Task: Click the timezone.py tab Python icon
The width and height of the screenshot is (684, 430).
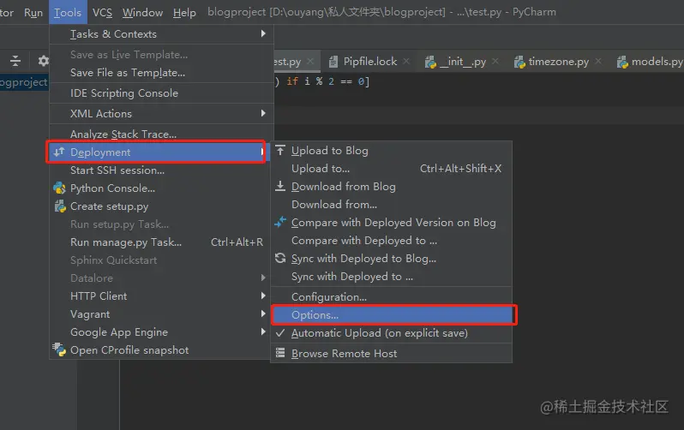Action: point(519,62)
